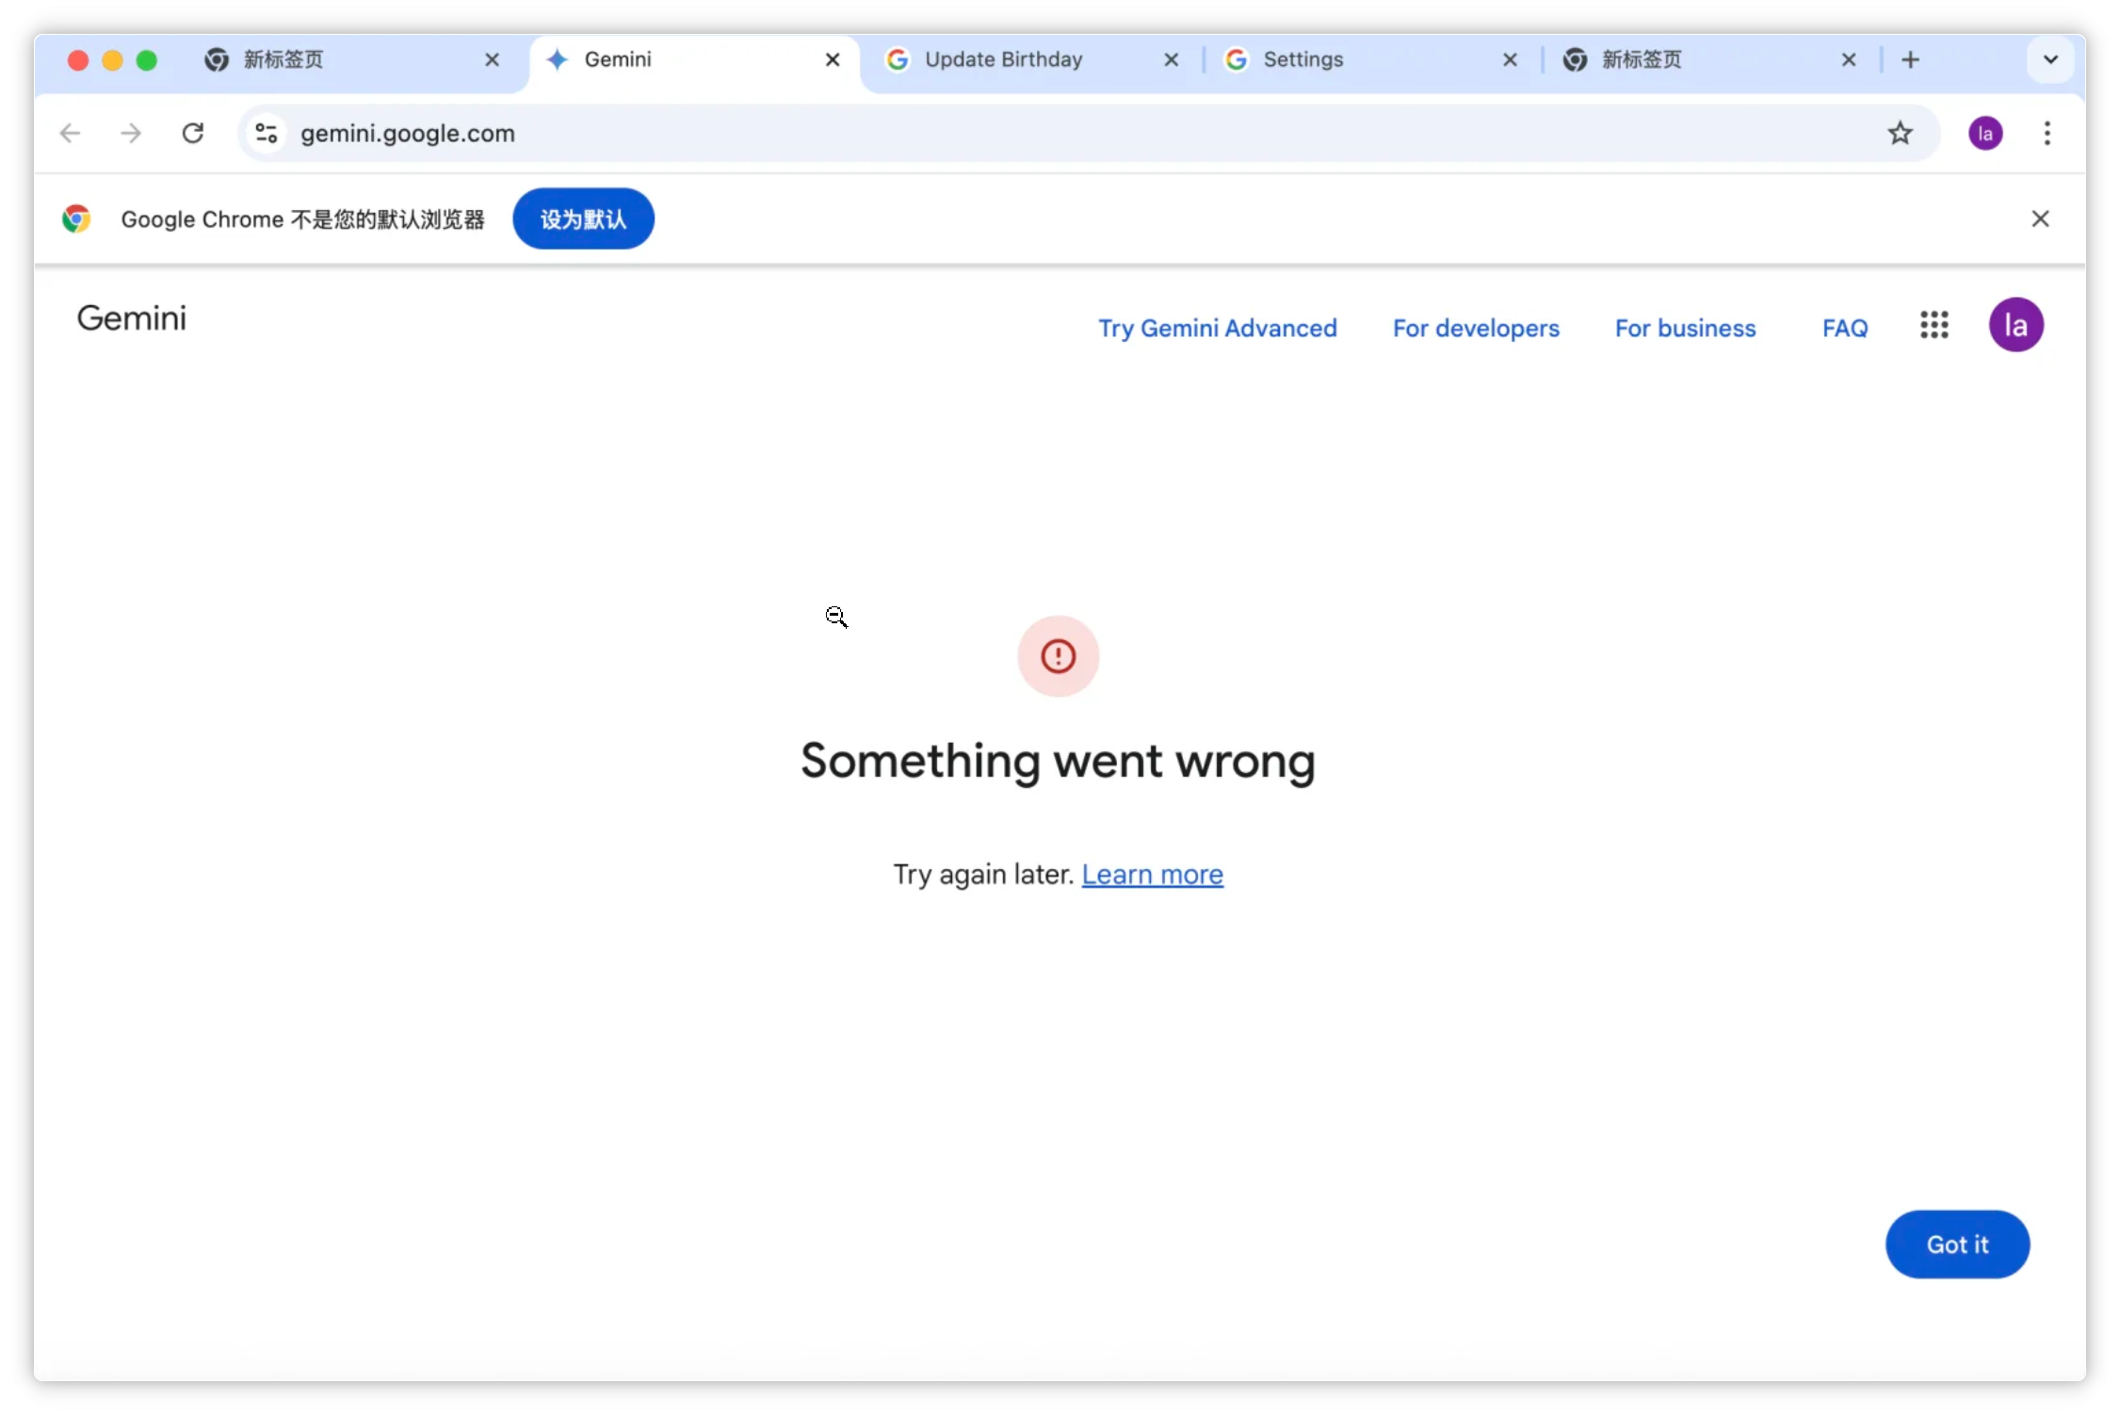This screenshot has height=1415, width=2120.
Task: Click 设为默认 to set Chrome default
Action: pyautogui.click(x=582, y=218)
